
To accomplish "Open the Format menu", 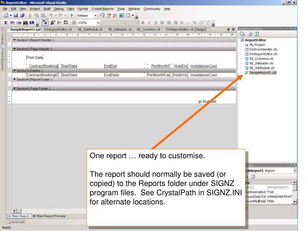I will tap(83, 9).
